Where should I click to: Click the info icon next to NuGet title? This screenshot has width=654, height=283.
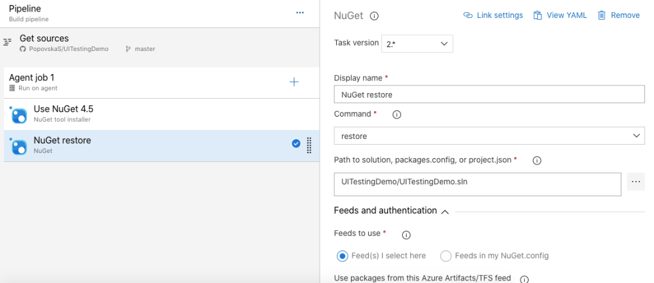[375, 16]
